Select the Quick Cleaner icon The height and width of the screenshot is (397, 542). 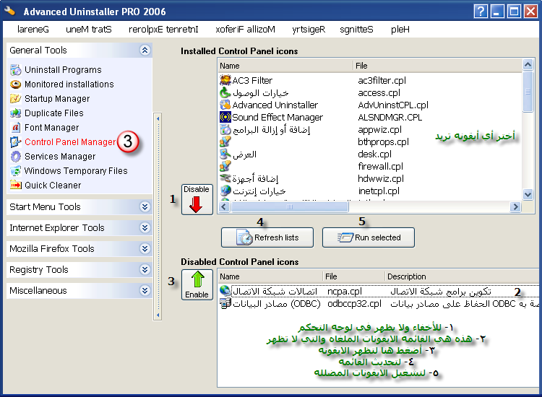[16, 186]
